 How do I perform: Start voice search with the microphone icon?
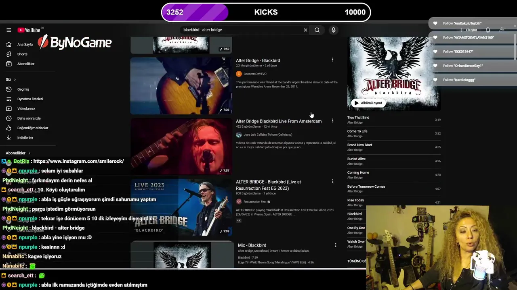click(333, 30)
